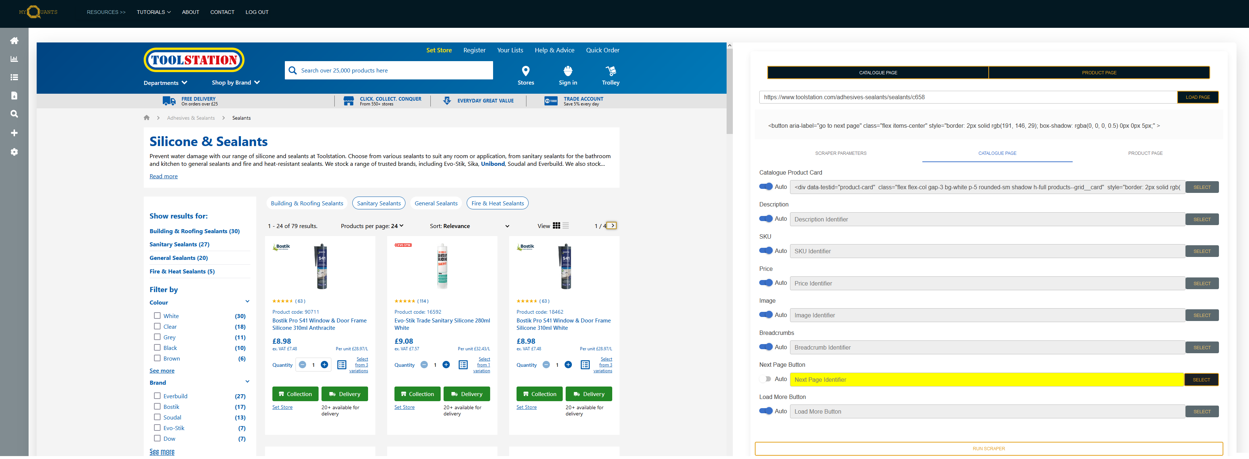Select the CATALOGUE PAGE top tab button
Image resolution: width=1249 pixels, height=459 pixels.
[878, 72]
